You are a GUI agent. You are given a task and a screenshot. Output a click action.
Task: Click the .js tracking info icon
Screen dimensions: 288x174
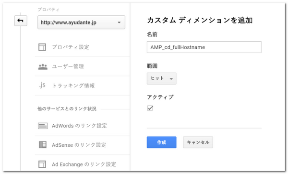42,85
